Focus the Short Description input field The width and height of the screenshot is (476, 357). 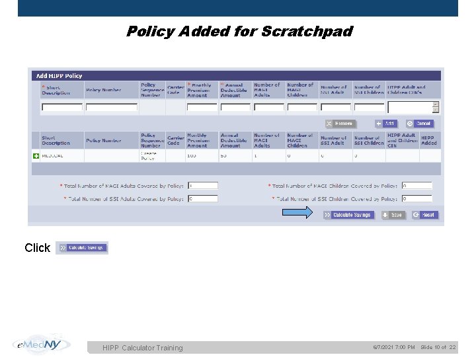coord(62,107)
